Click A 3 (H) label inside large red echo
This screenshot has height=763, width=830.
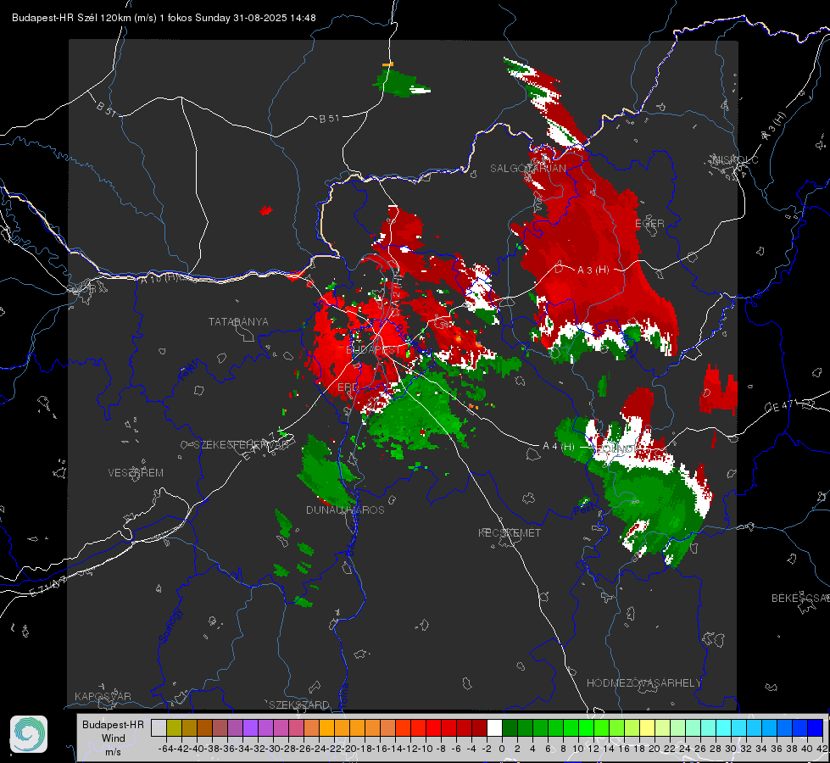tap(593, 270)
